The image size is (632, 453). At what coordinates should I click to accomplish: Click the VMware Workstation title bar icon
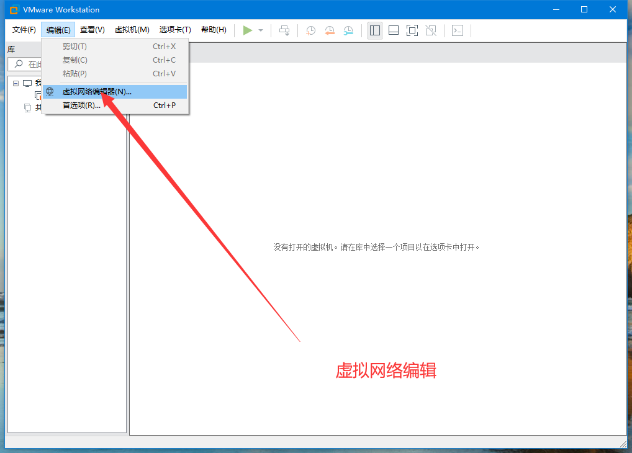(x=14, y=9)
